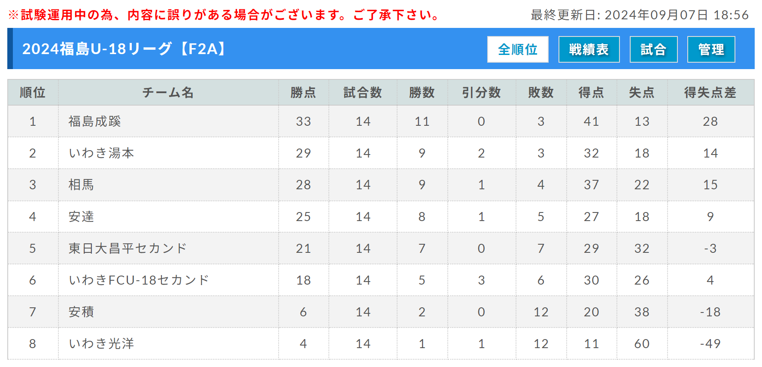Select the 福島成蹊 team name

pos(95,121)
